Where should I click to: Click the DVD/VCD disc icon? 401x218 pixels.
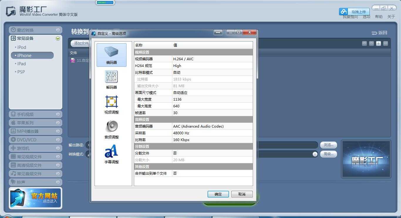coord(13,140)
